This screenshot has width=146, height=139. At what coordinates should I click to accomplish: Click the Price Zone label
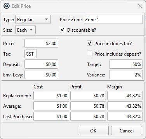71,20
